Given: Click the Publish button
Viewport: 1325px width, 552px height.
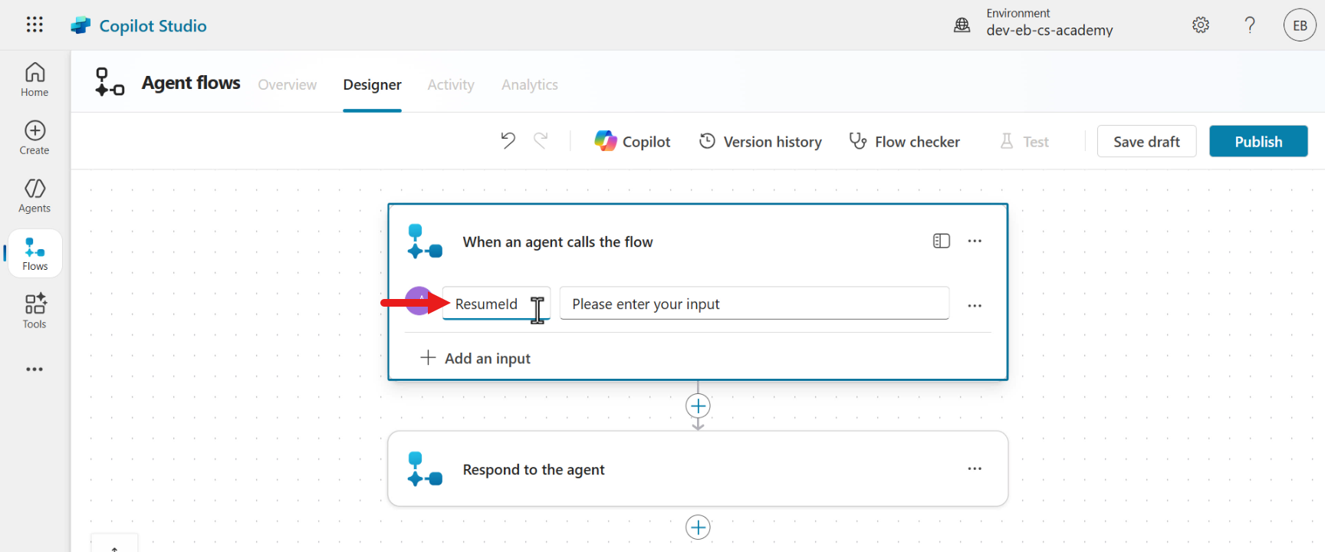Looking at the screenshot, I should click(x=1258, y=142).
